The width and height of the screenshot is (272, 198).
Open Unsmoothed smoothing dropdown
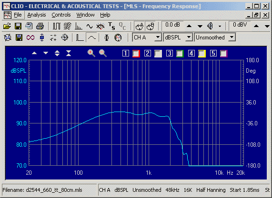coord(232,38)
